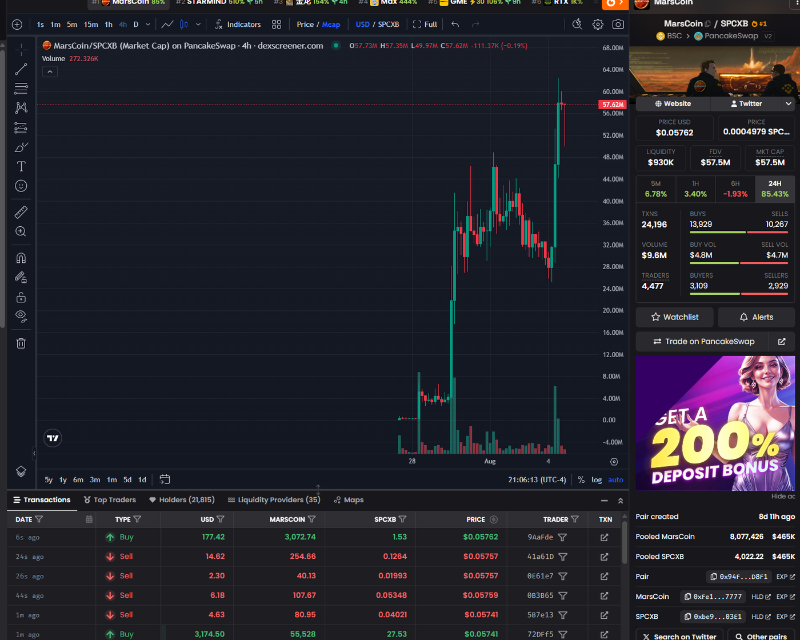Filter transactions by DATE column
The image size is (800, 640).
coord(39,519)
